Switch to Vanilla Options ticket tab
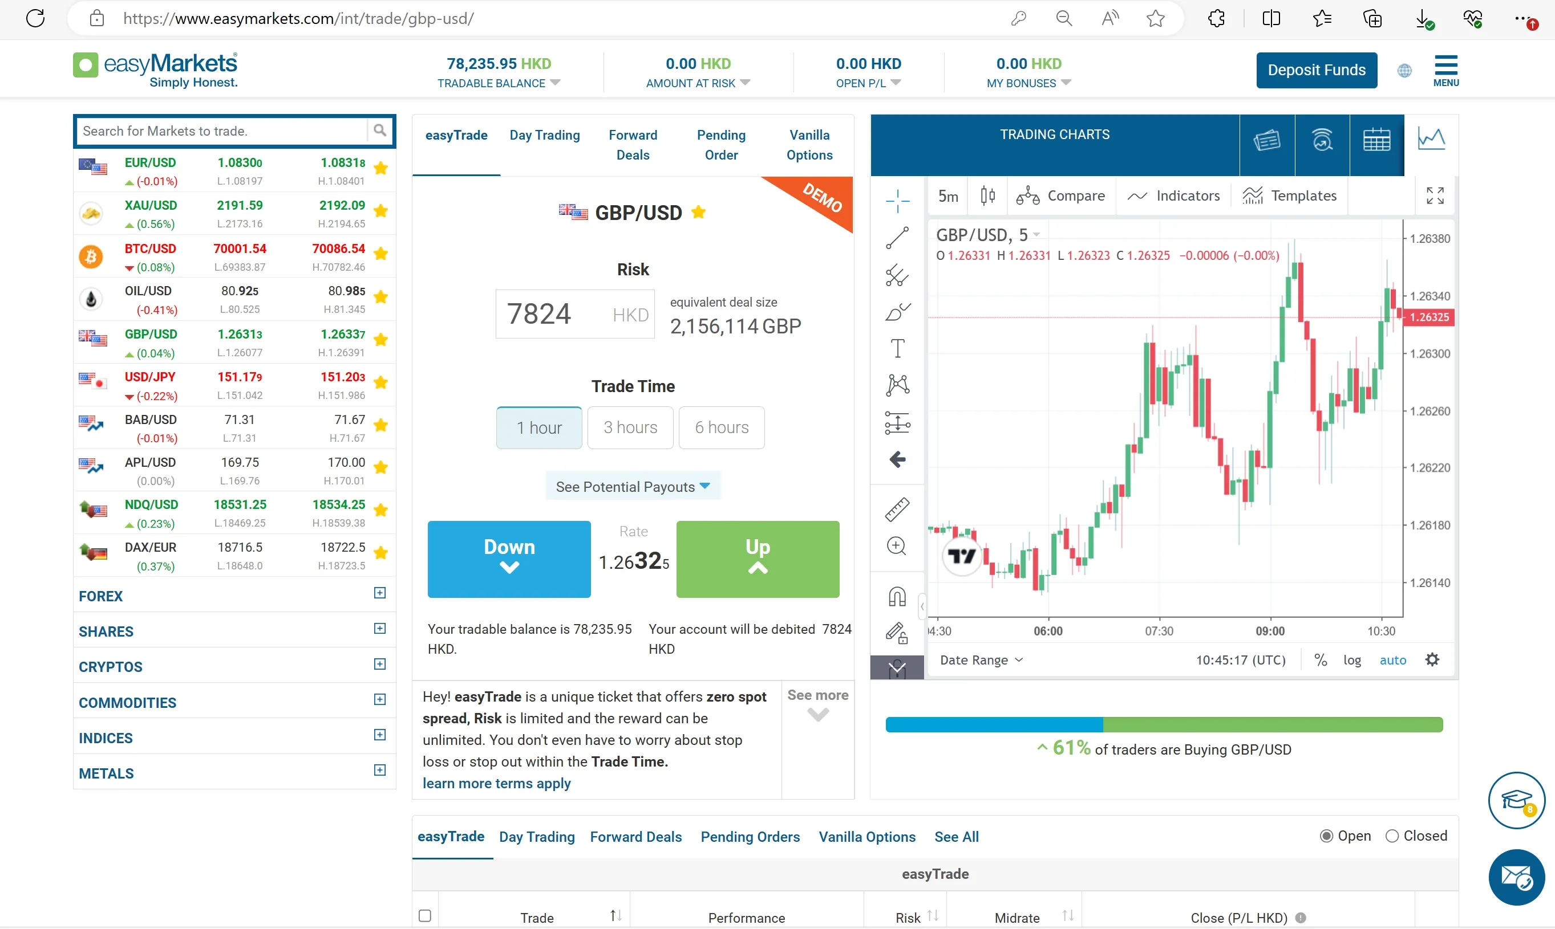 click(x=809, y=145)
